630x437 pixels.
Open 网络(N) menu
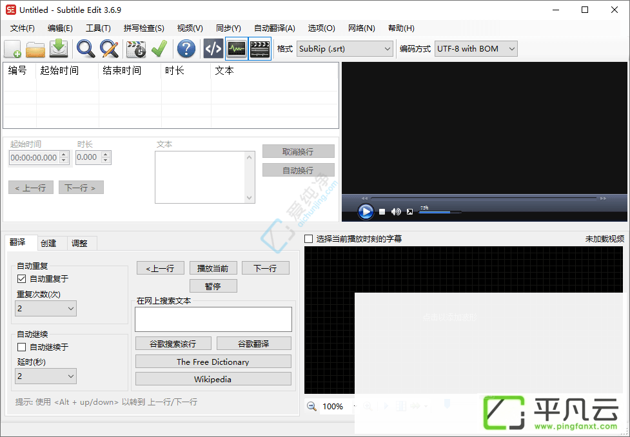click(x=362, y=28)
